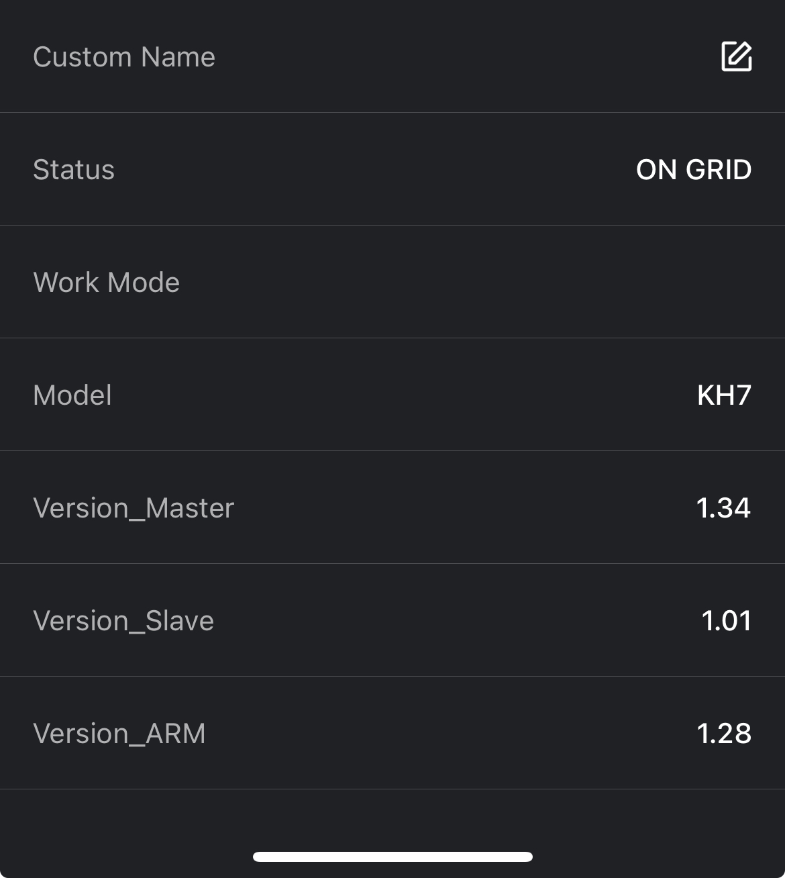785x878 pixels.
Task: Click the Model label
Action: pyautogui.click(x=72, y=395)
